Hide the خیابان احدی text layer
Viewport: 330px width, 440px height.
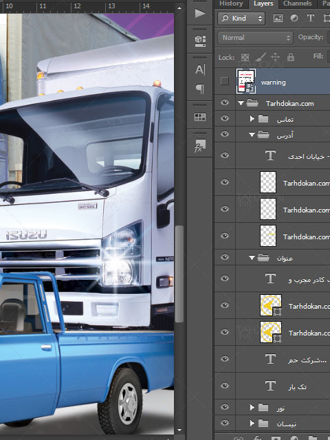[225, 155]
